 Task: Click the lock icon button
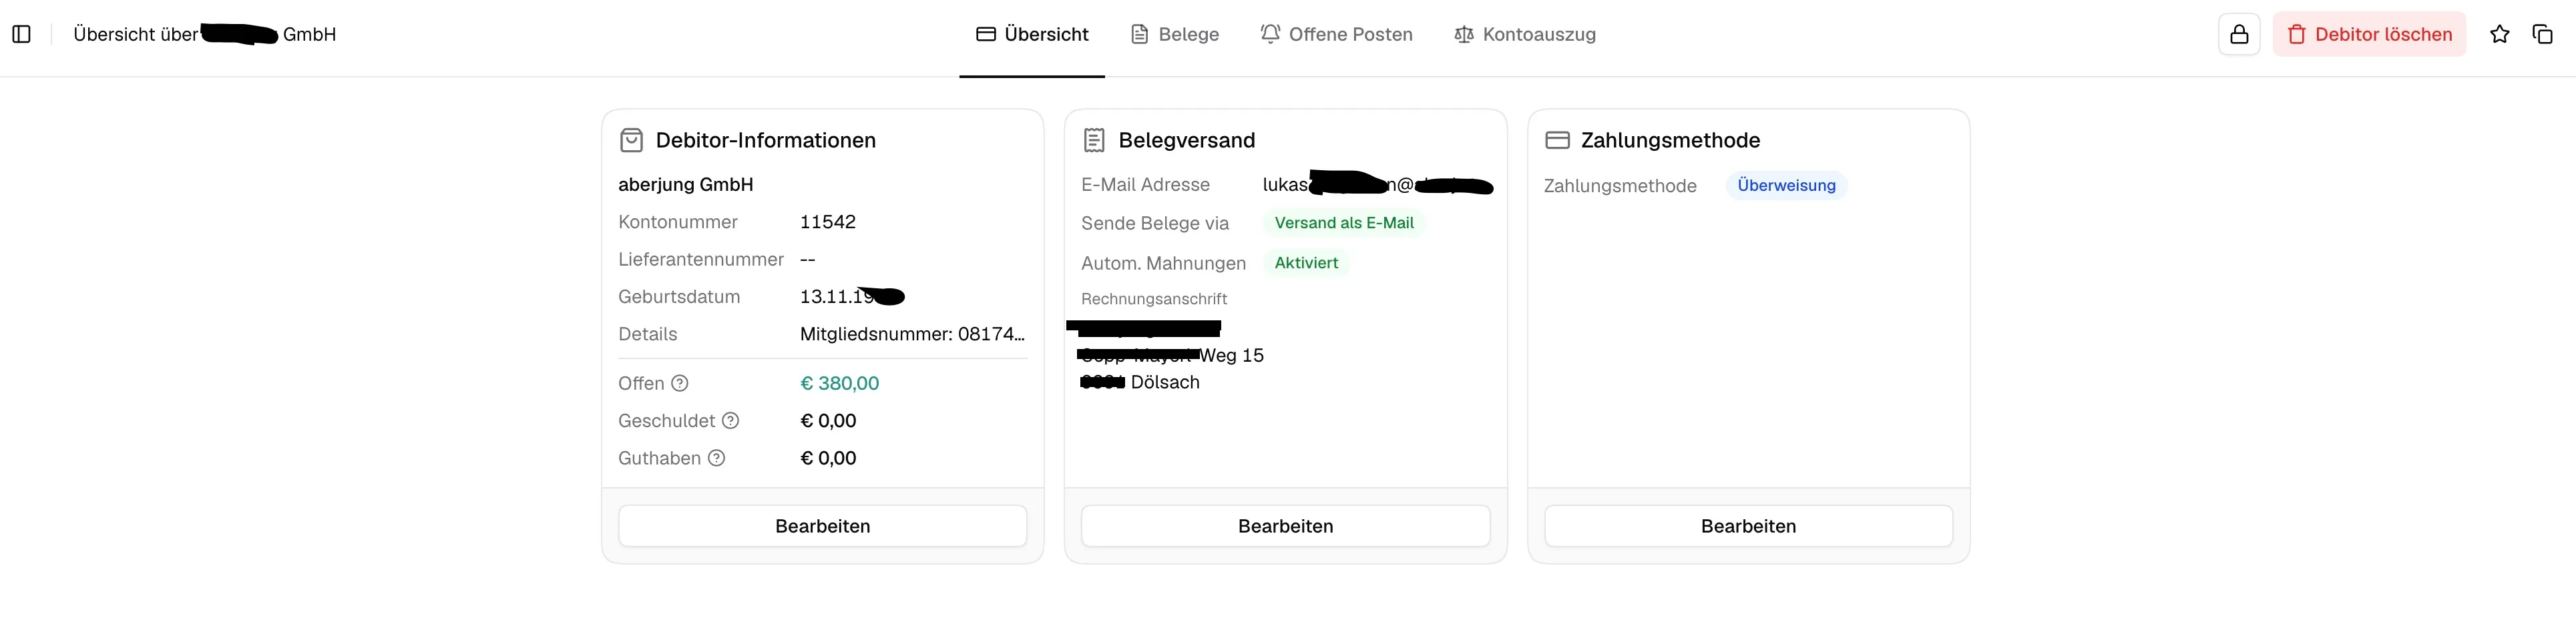click(x=2239, y=35)
